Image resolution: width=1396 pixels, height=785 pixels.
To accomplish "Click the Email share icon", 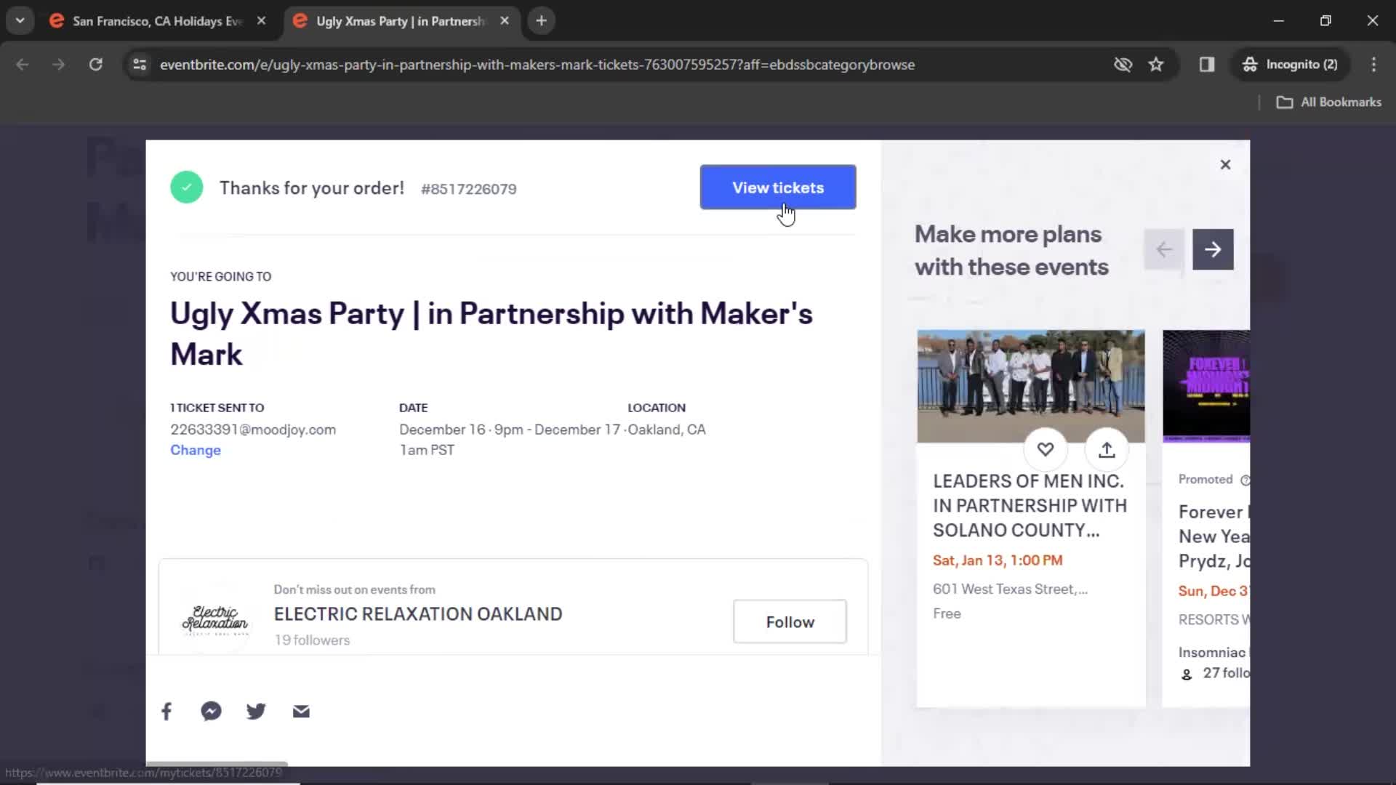I will [x=300, y=710].
